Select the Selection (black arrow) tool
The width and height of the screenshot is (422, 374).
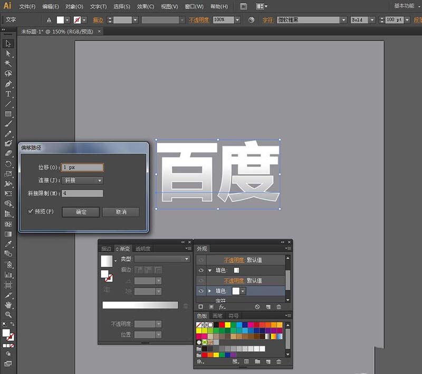point(8,44)
